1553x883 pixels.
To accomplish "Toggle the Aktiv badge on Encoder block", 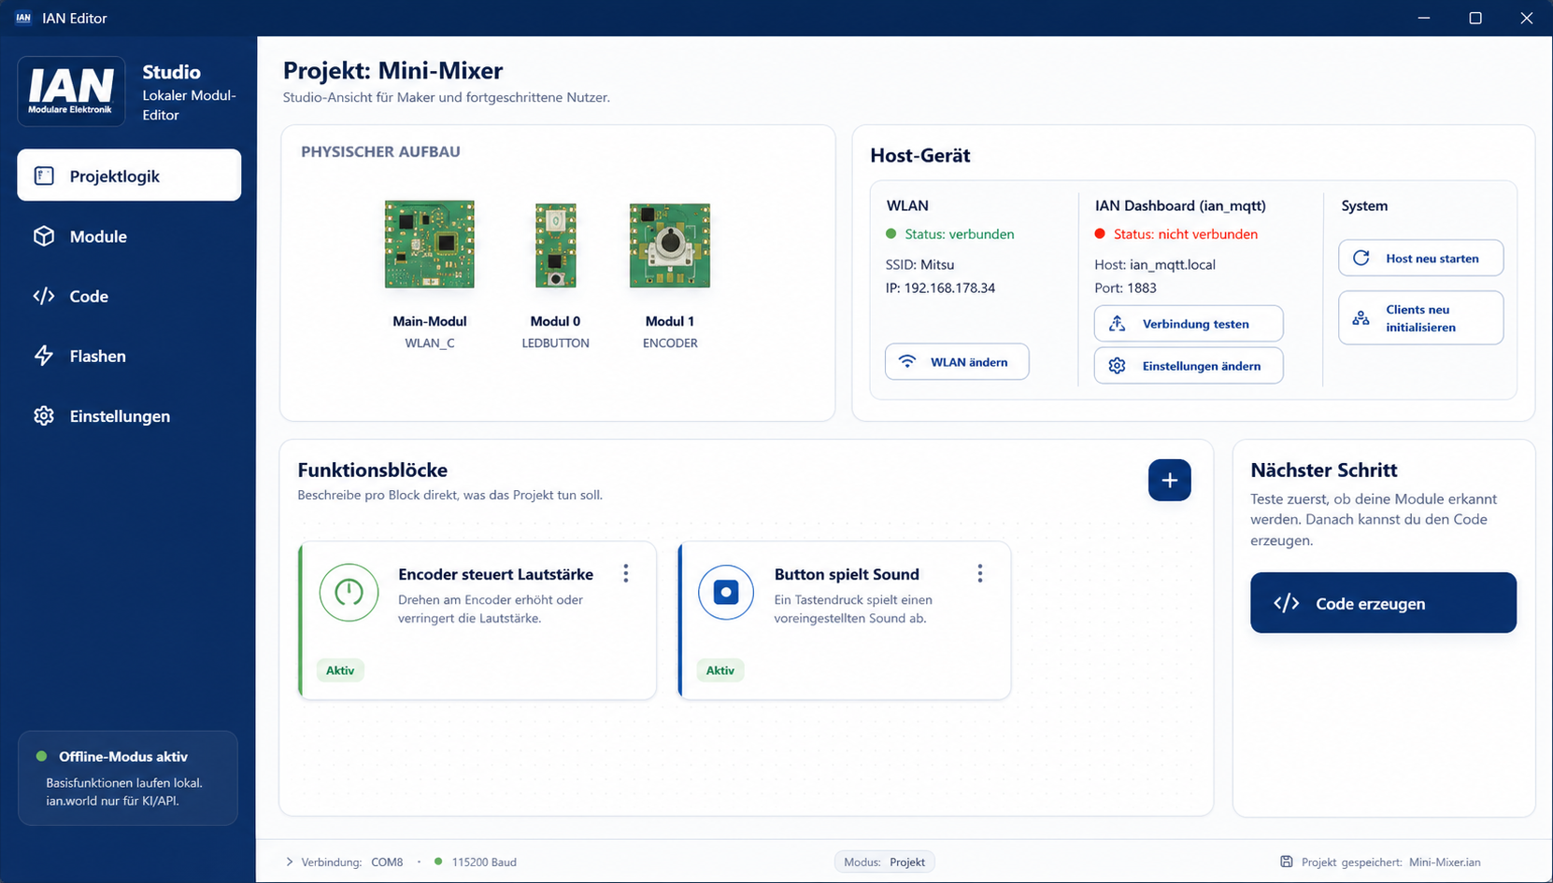I will coord(340,670).
